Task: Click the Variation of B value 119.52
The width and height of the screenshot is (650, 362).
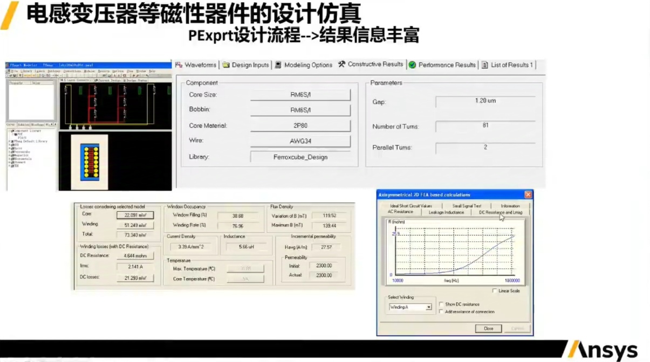Action: point(329,215)
